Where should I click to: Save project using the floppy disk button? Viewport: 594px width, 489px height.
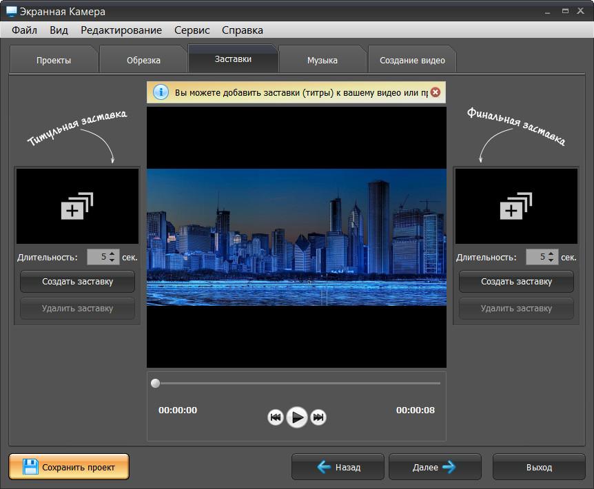[x=69, y=467]
